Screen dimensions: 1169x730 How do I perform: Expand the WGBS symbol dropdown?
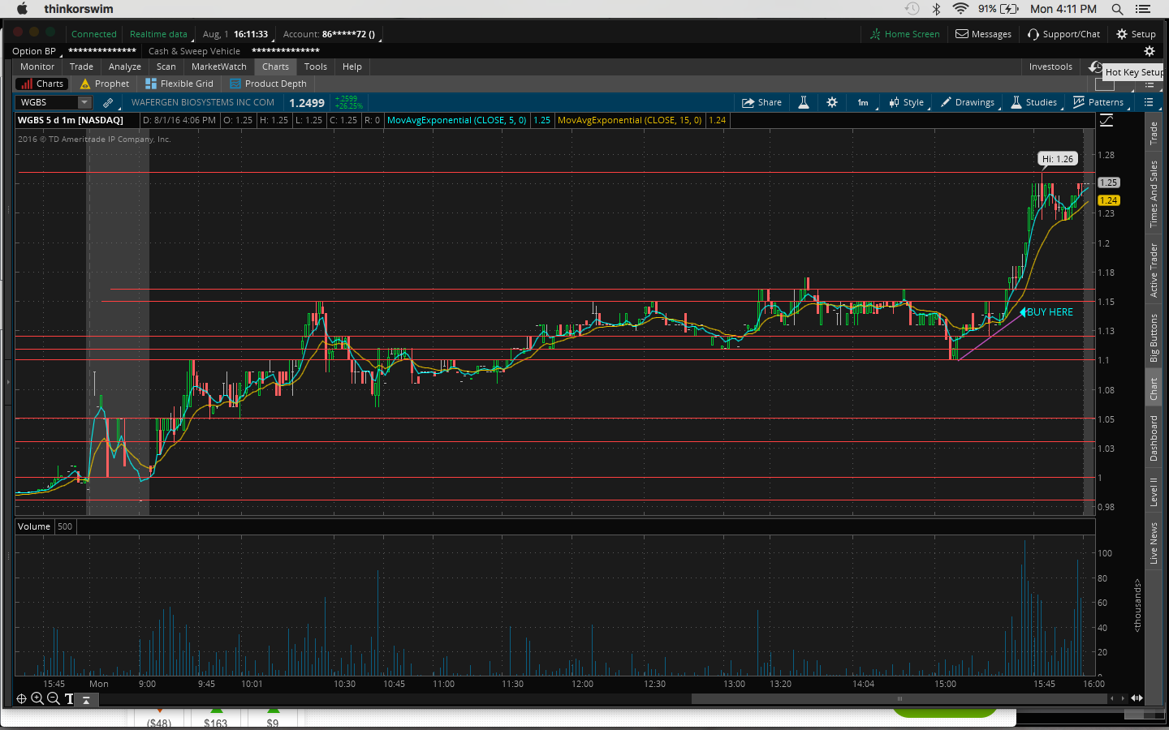pyautogui.click(x=84, y=102)
